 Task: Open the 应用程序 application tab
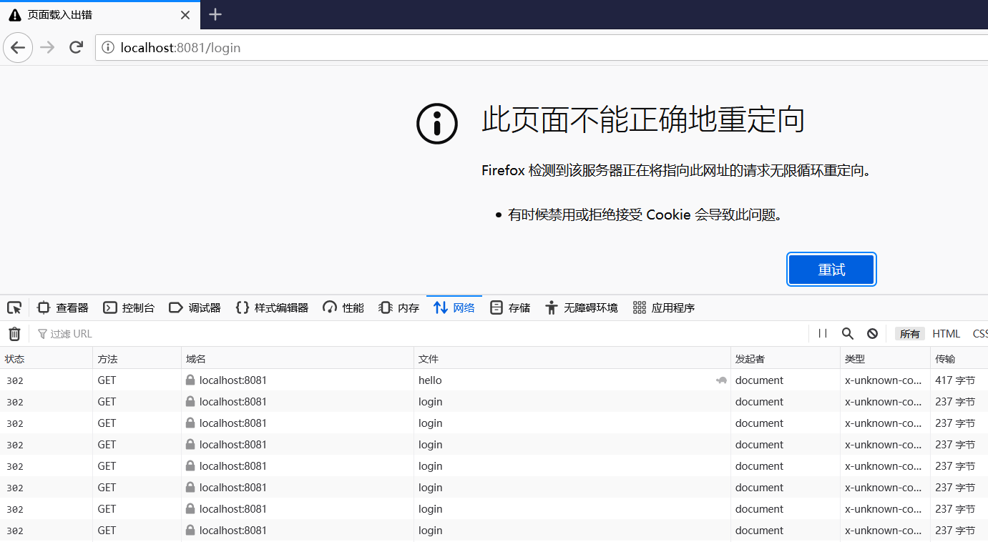(664, 307)
